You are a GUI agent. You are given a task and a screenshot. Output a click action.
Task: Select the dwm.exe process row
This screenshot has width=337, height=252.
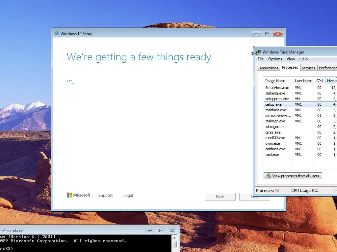[x=300, y=143]
